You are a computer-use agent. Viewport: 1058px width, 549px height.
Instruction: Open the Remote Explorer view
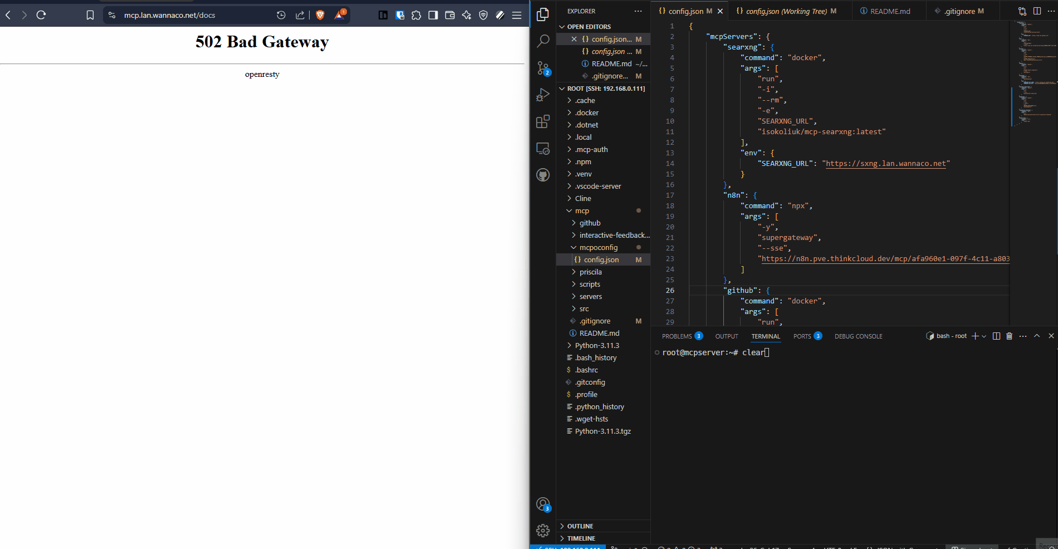click(x=543, y=149)
